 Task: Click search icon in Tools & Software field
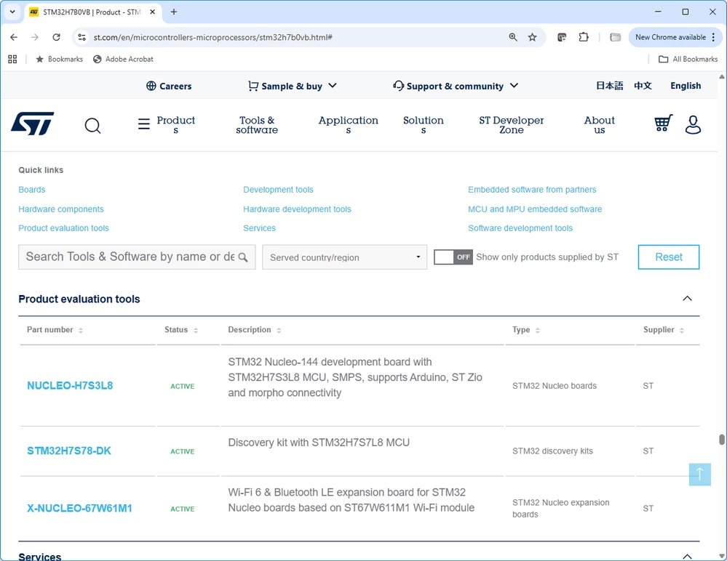(x=243, y=257)
